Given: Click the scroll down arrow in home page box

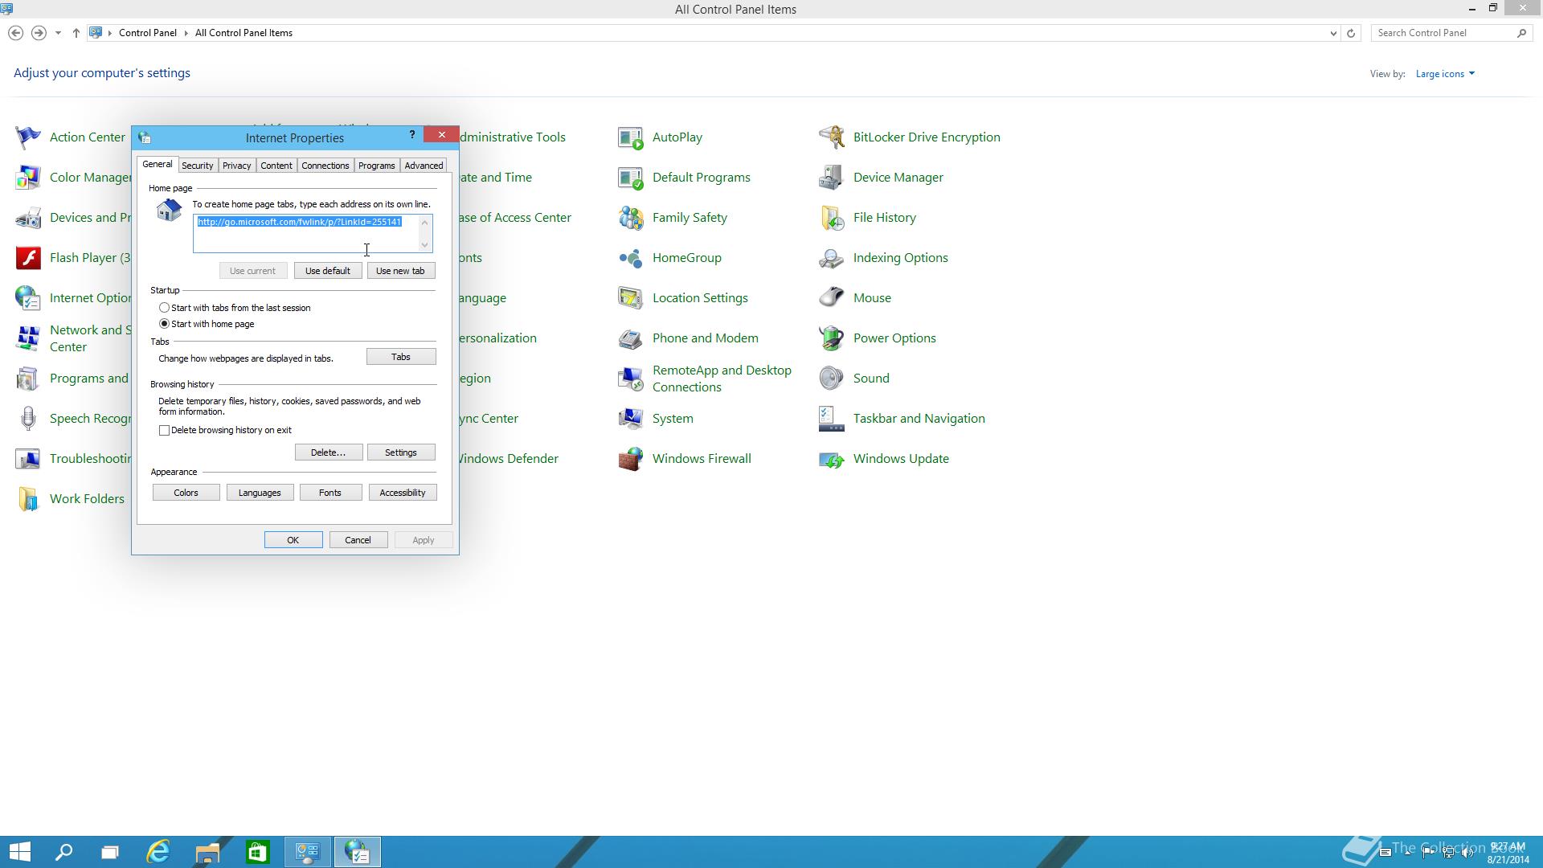Looking at the screenshot, I should pyautogui.click(x=425, y=245).
